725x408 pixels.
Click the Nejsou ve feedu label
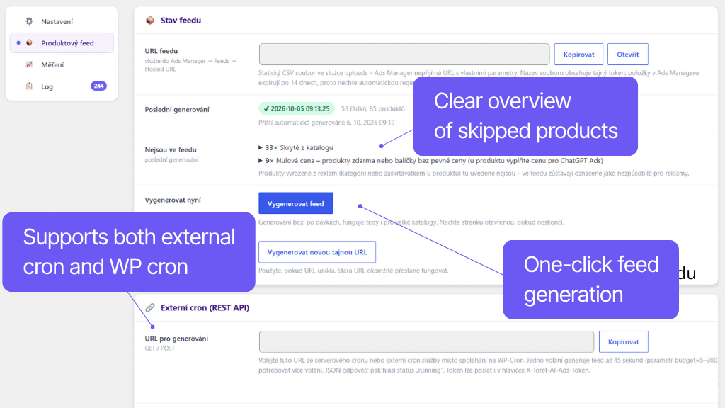(171, 150)
